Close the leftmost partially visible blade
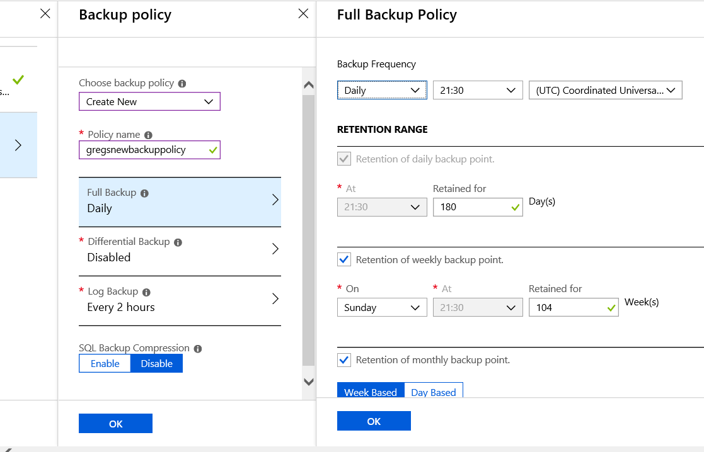 (x=45, y=13)
